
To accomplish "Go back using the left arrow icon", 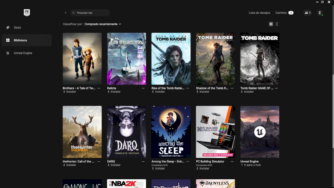I will (x=66, y=13).
